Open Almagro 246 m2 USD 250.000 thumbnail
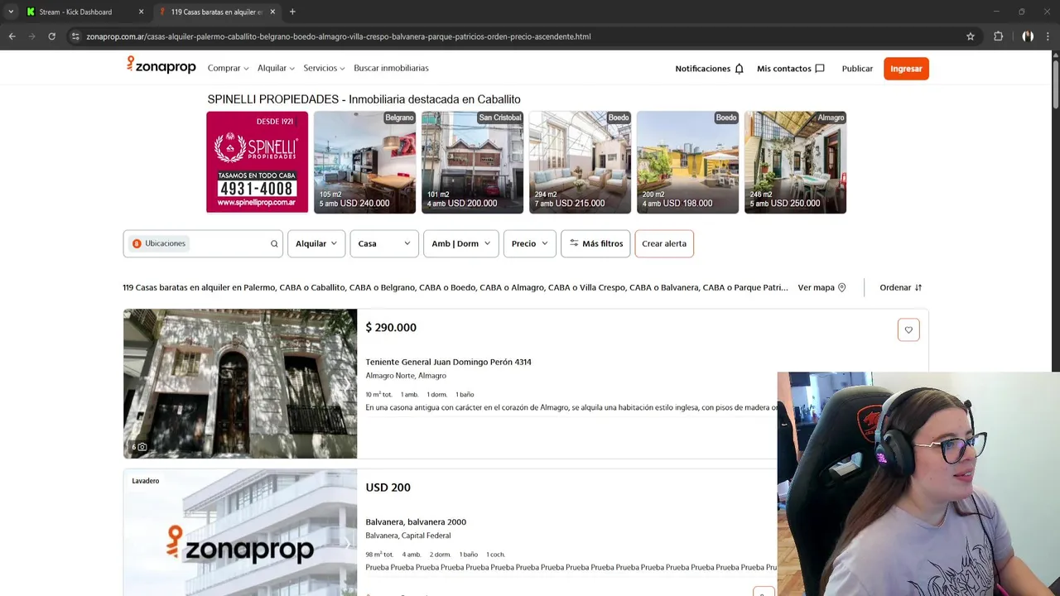 (x=795, y=162)
